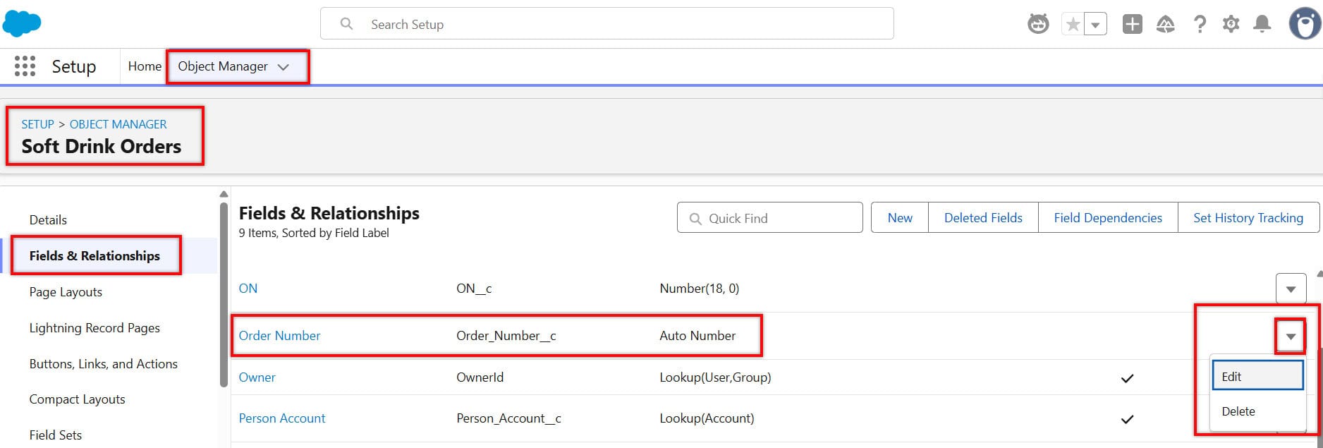The width and height of the screenshot is (1323, 448).
Task: Click the sidebar scroll-up arrow
Action: [x=224, y=194]
